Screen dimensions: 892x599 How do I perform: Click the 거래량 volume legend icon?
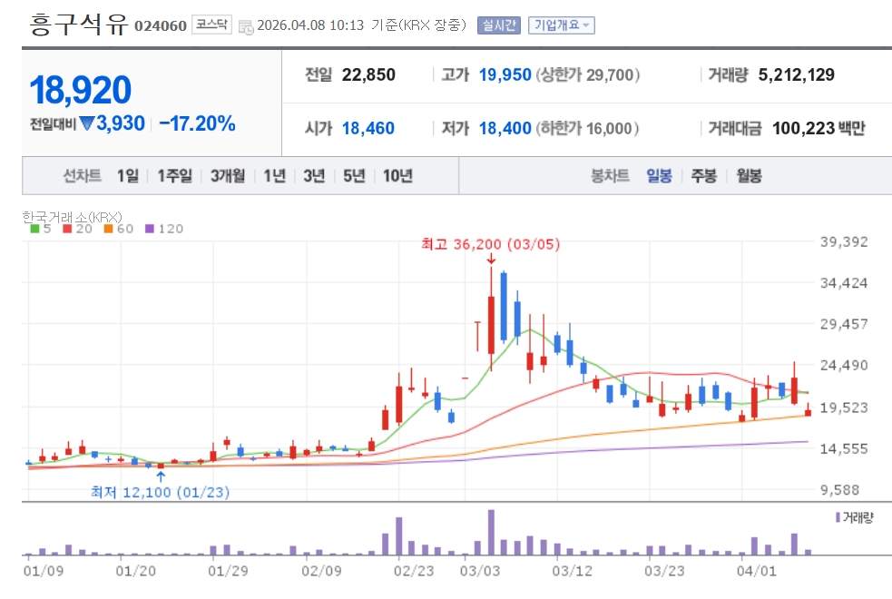click(837, 517)
